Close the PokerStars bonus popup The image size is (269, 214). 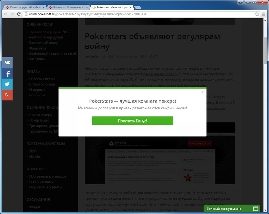203,92
